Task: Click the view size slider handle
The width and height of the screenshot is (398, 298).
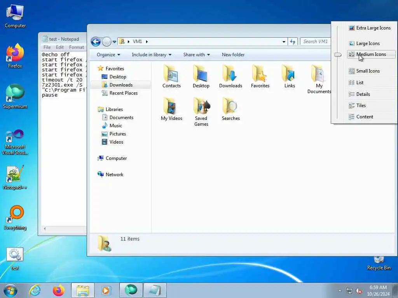Action: (x=338, y=54)
